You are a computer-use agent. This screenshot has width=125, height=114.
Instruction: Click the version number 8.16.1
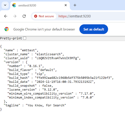pos(36,66)
